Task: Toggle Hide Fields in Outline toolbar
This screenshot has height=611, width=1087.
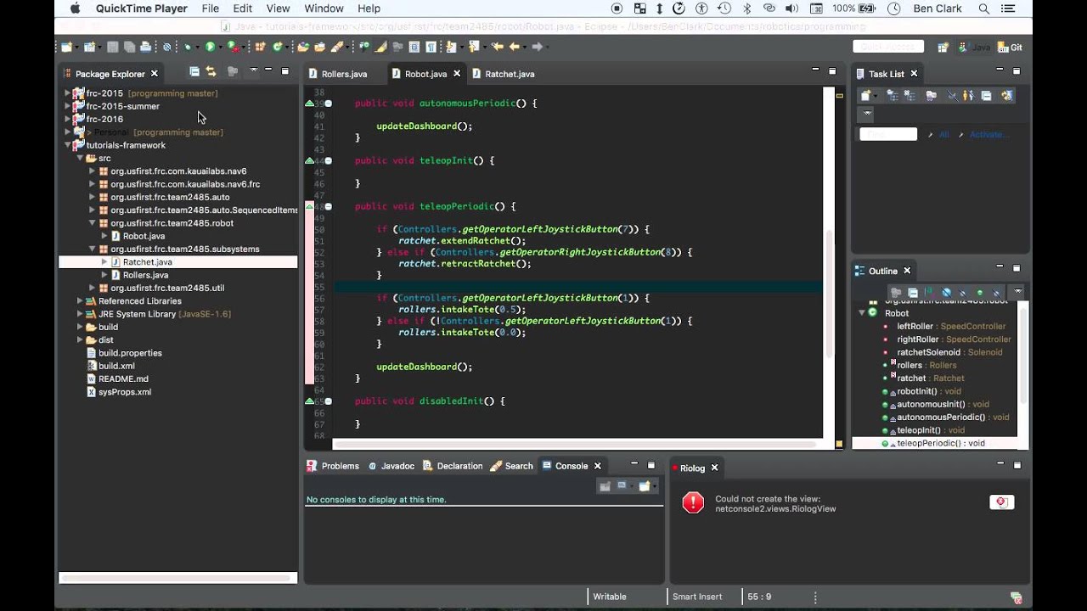Action: tap(946, 293)
